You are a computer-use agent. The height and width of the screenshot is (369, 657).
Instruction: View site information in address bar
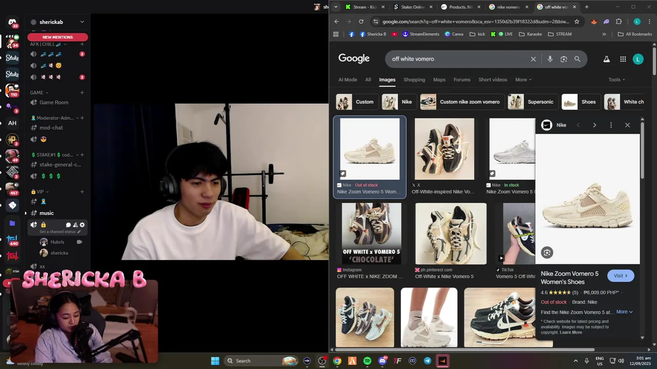click(x=376, y=22)
